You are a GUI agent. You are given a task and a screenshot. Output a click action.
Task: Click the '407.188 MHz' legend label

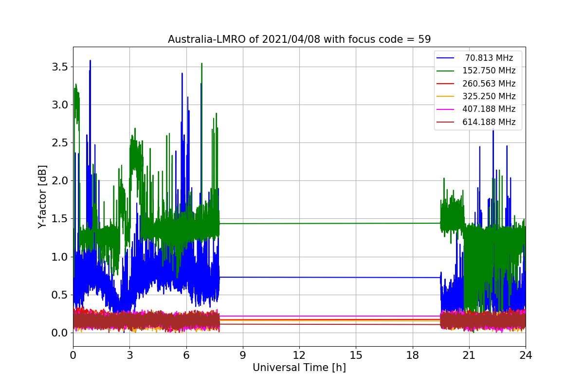(x=489, y=109)
